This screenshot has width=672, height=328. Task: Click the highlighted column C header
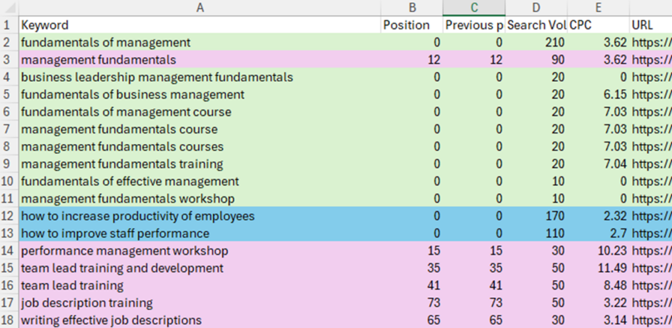(x=473, y=7)
